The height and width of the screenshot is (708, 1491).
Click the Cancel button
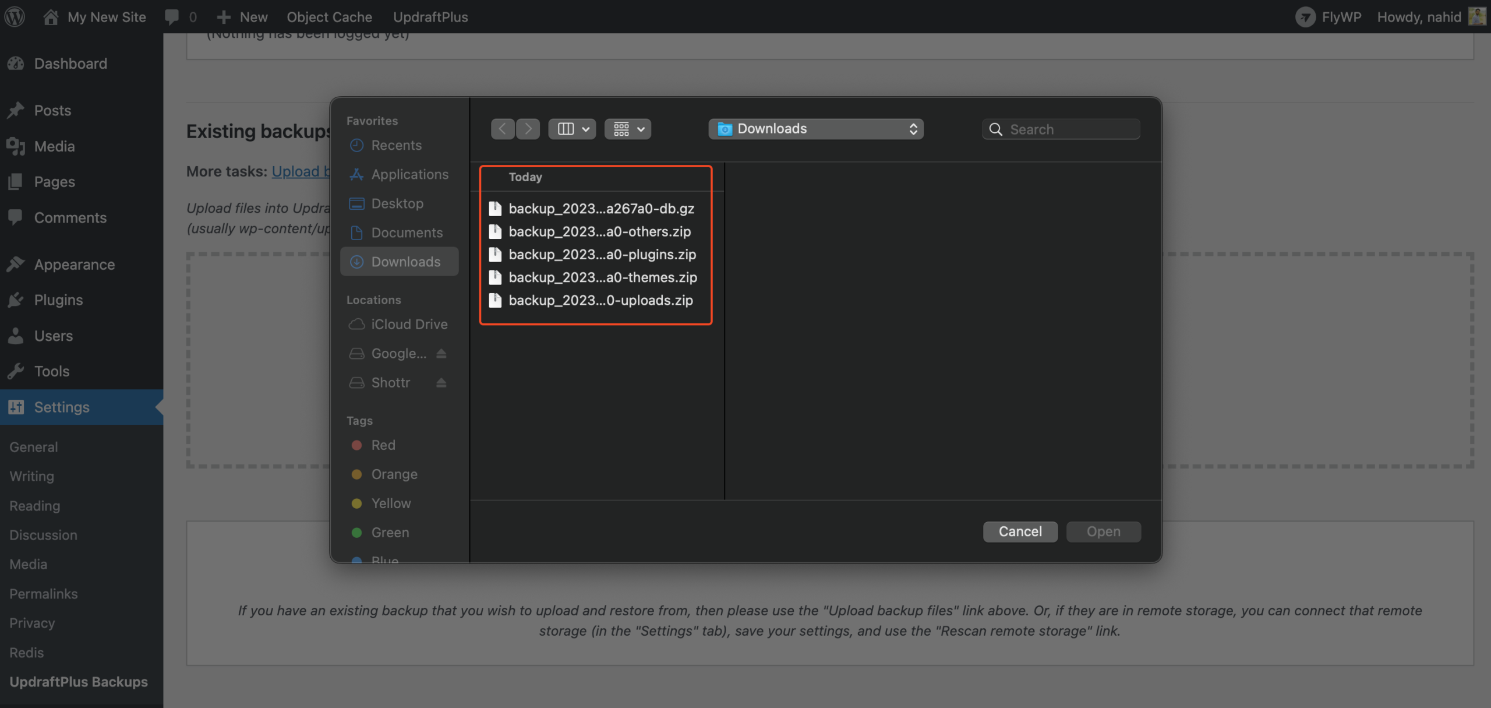click(1020, 531)
